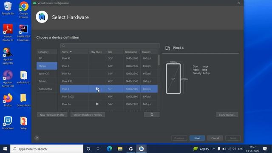
Task: Select Tablet category
Action: [x=47, y=81]
